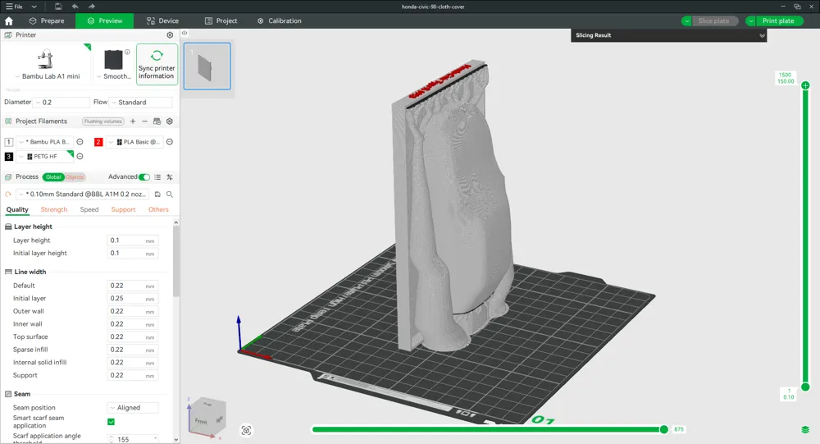Screen dimensions: 820x444
Task: Choose the Smooth plate type
Action: (x=114, y=64)
